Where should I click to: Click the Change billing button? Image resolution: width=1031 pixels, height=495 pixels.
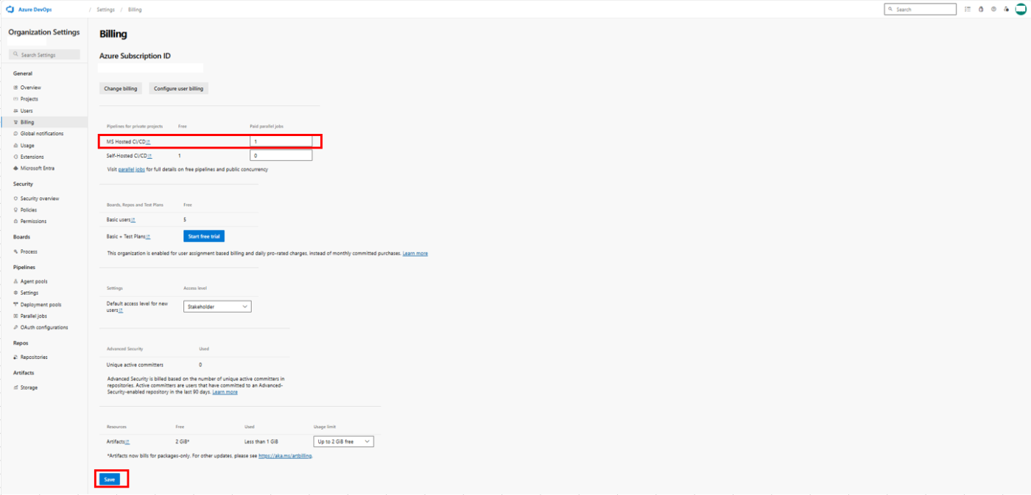point(121,88)
